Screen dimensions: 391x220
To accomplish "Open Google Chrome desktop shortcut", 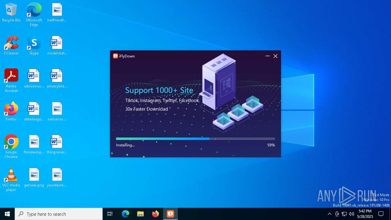I will click(x=11, y=147).
